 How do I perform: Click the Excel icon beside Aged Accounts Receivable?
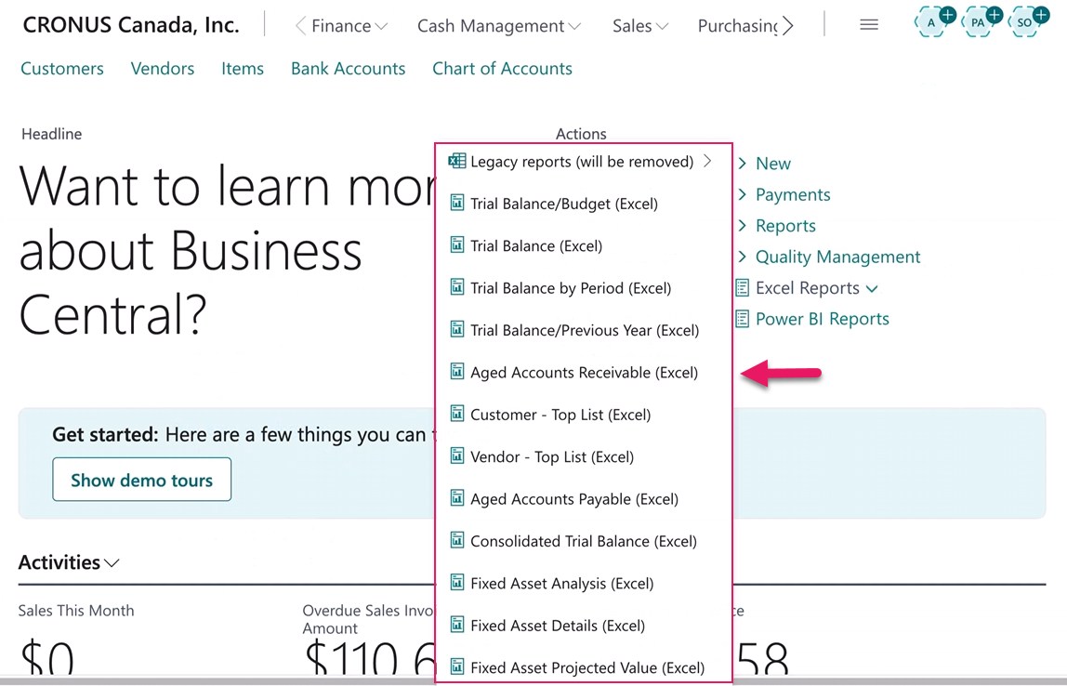(x=456, y=372)
